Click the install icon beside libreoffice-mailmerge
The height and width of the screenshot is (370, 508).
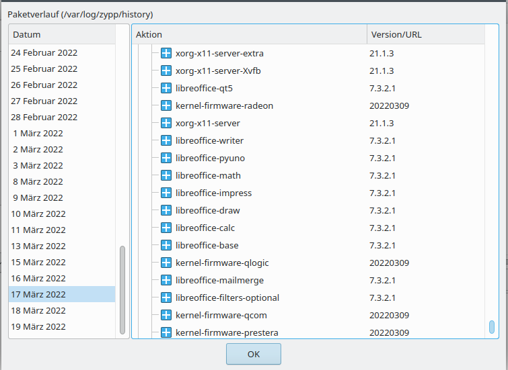(x=166, y=280)
